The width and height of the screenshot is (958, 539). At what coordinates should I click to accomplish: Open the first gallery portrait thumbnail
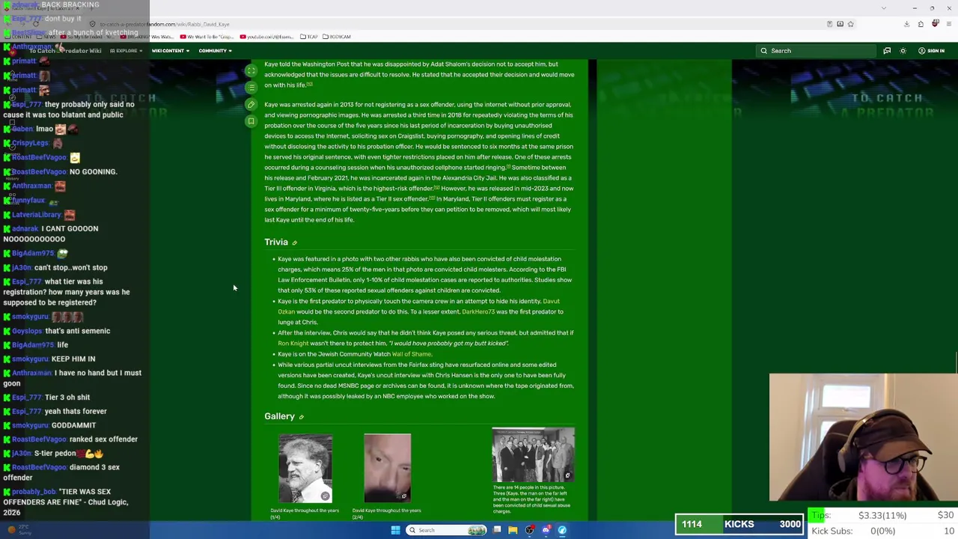(305, 468)
